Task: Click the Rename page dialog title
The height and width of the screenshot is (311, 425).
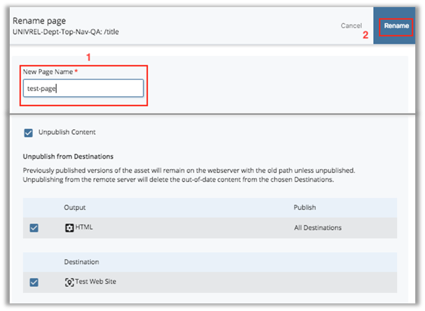Action: point(39,21)
